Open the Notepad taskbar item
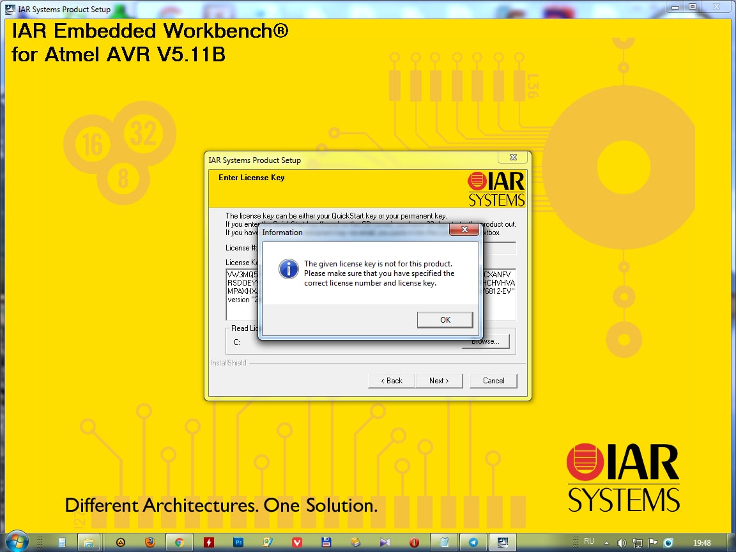736x552 pixels. pos(443,542)
